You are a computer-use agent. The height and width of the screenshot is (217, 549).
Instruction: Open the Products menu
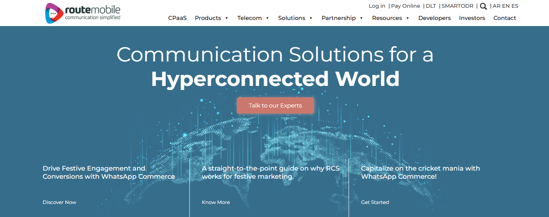pyautogui.click(x=208, y=18)
